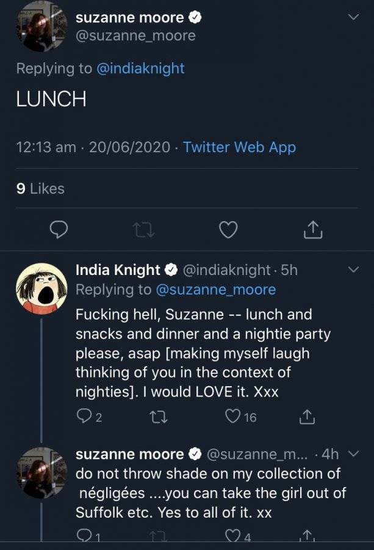Like India Knight's tweet with 16 likes
Image resolution: width=374 pixels, height=550 pixels.
[x=232, y=416]
